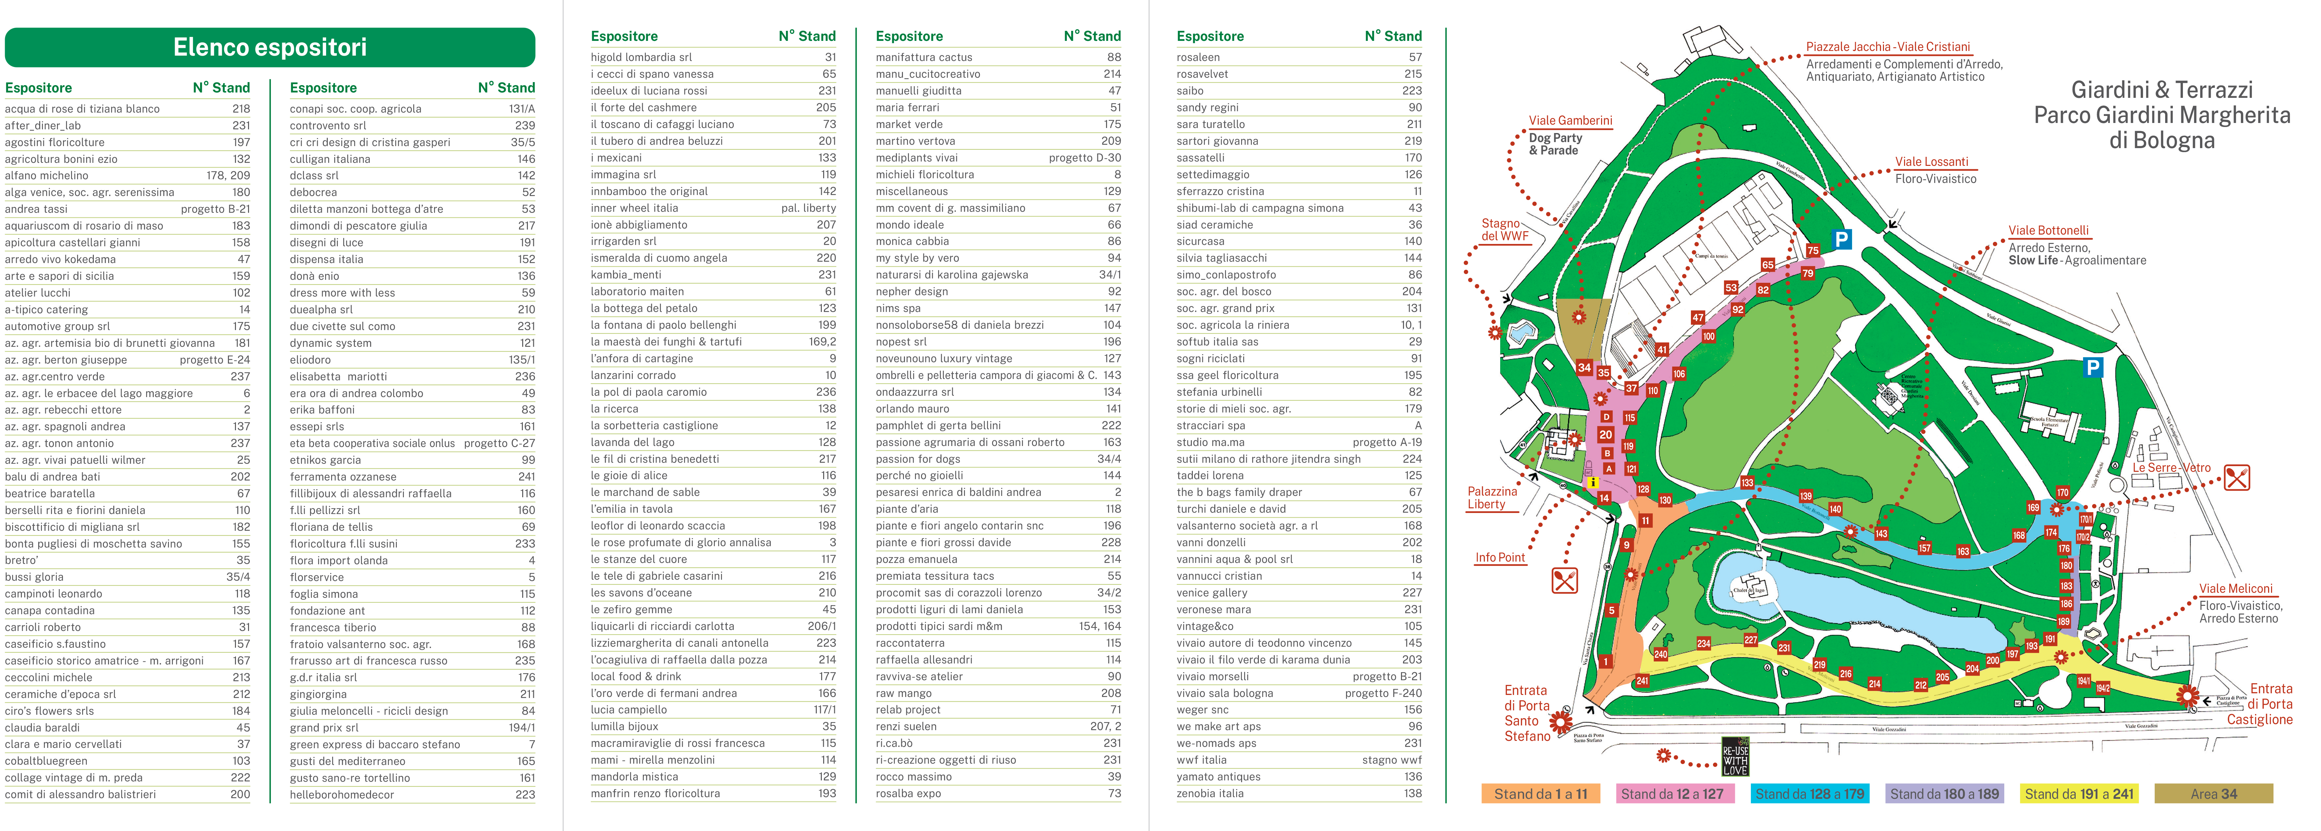This screenshot has width=2321, height=831.
Task: Select row 'inner wheel italia'
Action: click(x=714, y=208)
